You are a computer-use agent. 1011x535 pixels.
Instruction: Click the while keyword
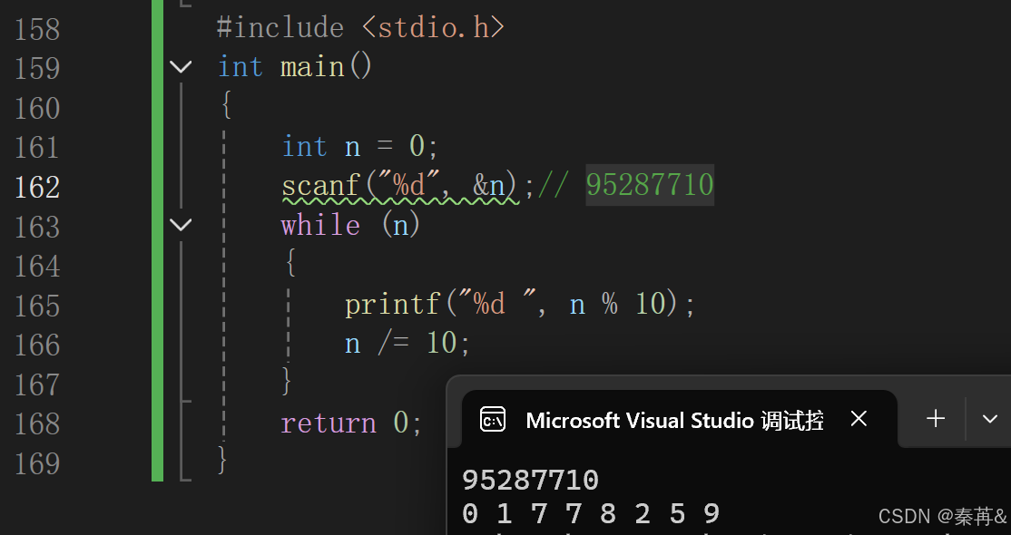pos(320,225)
